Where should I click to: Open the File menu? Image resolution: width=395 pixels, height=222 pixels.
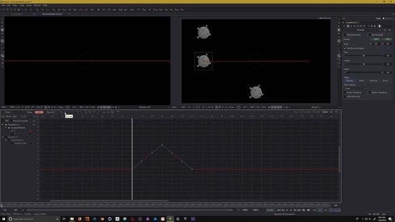[3, 6]
